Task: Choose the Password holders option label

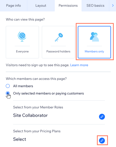Action: click(x=58, y=51)
